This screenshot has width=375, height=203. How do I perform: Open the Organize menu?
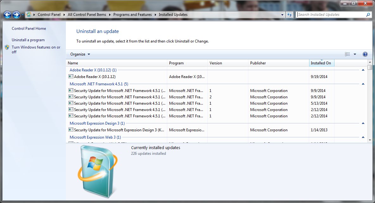[x=80, y=54]
